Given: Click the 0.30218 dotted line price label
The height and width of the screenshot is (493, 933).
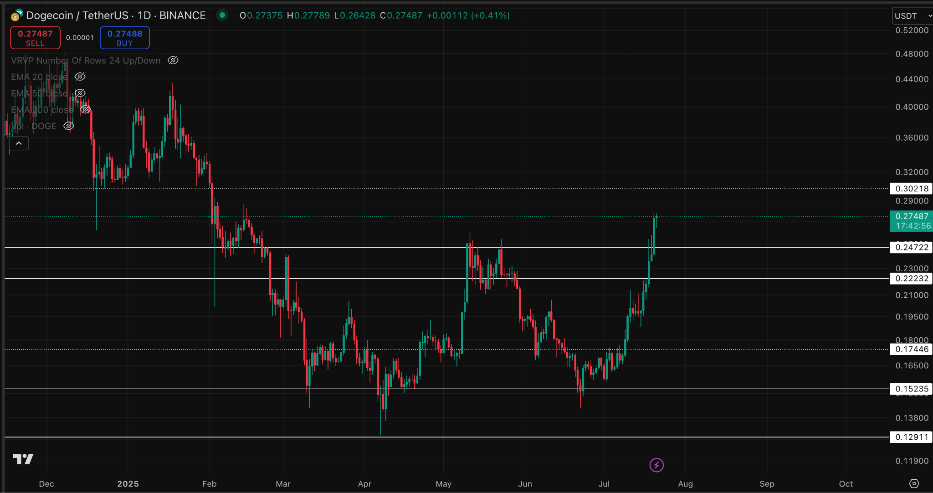Looking at the screenshot, I should pos(911,188).
